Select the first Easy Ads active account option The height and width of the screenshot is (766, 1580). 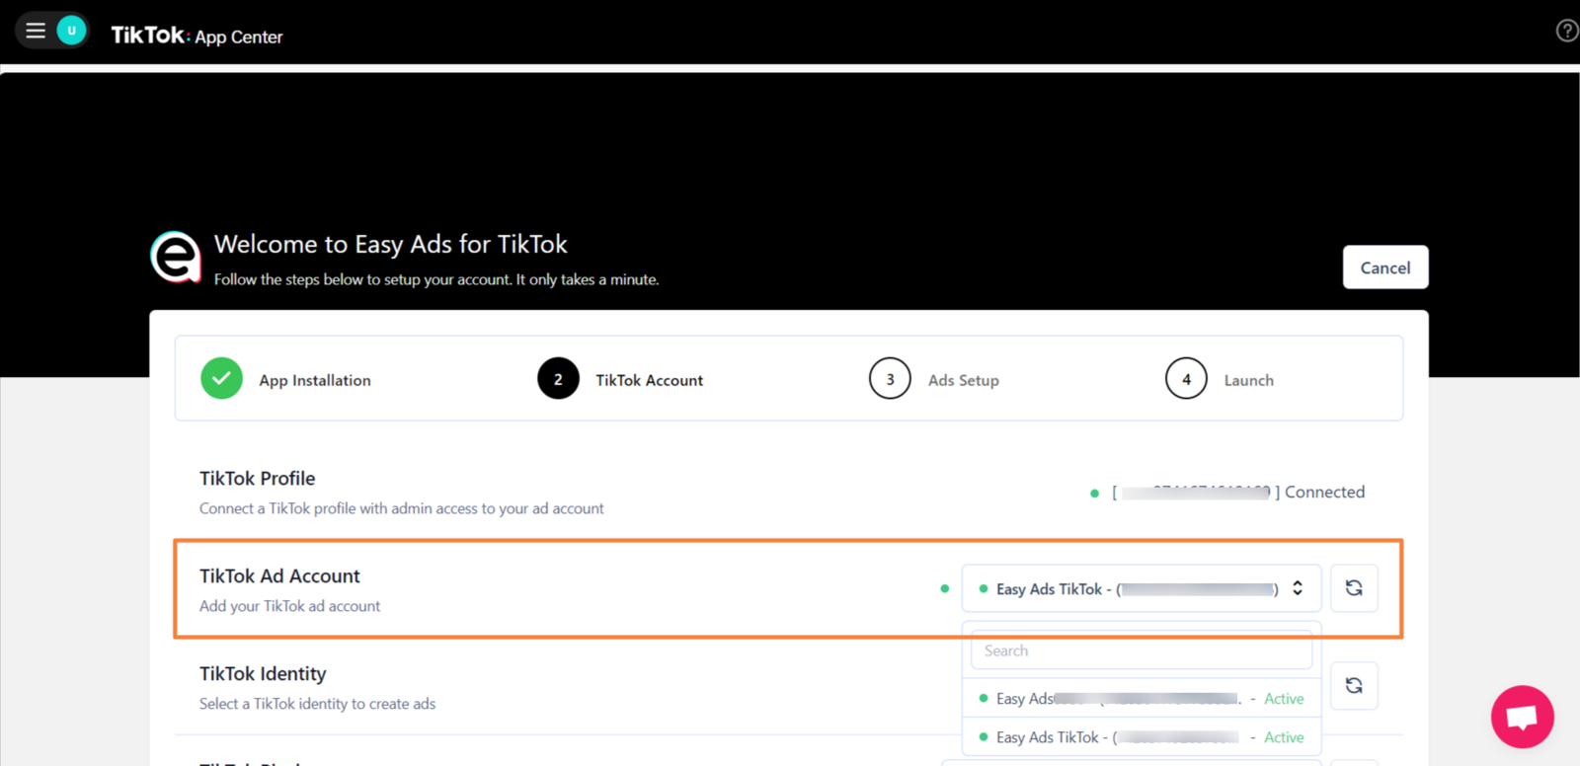[x=1141, y=699]
